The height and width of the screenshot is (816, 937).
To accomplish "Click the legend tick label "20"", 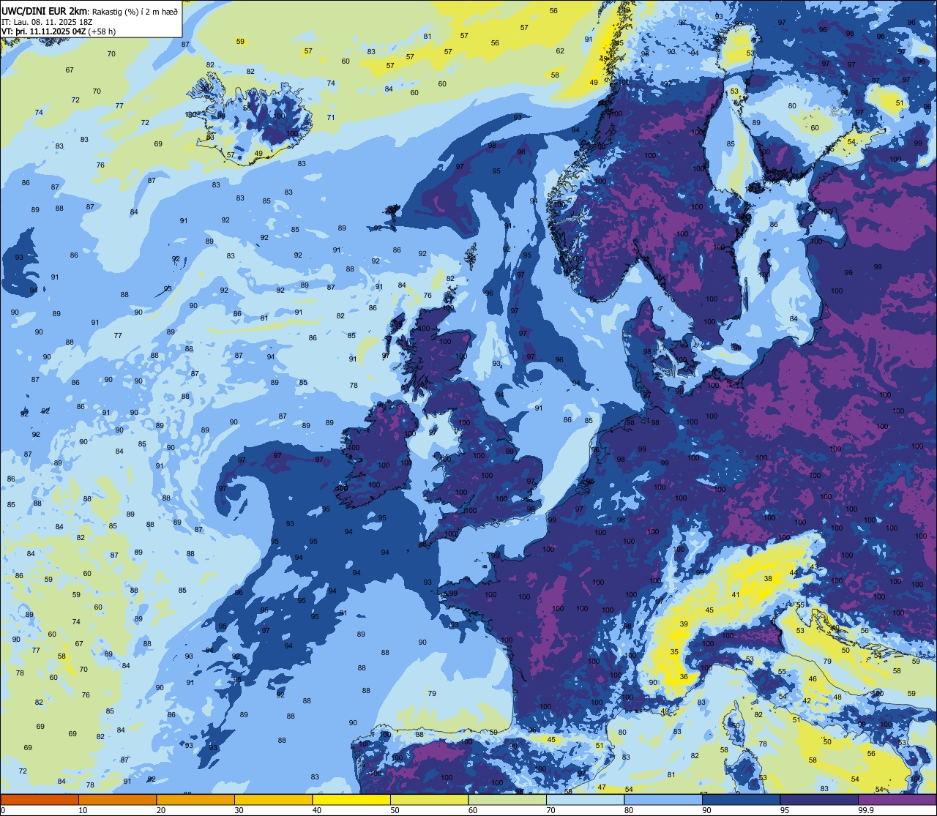I will (x=161, y=810).
